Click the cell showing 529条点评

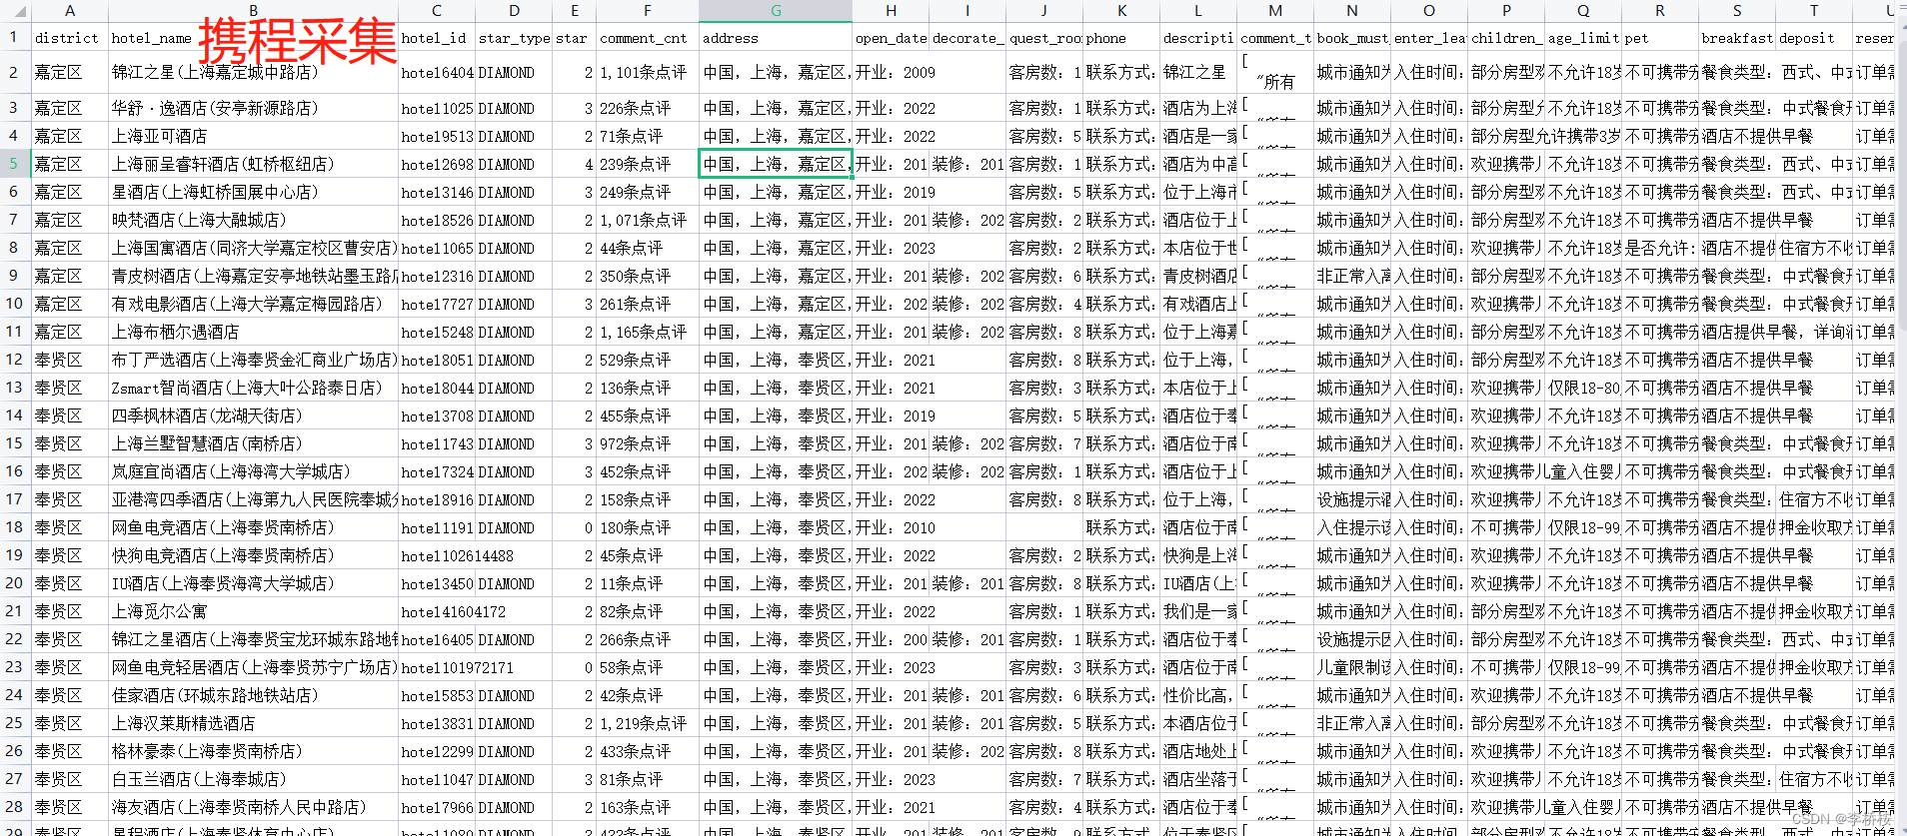tap(648, 360)
